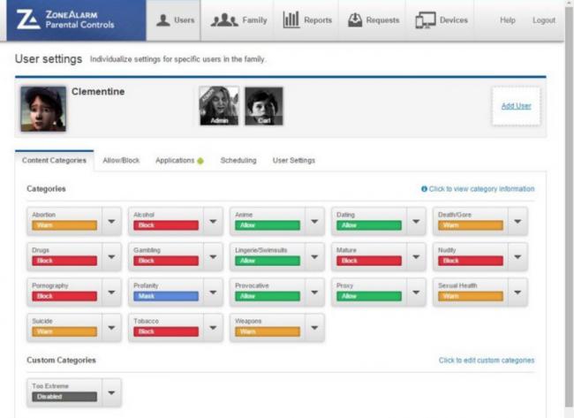The image size is (574, 418).
Task: Go to the Reports section label
Action: tap(318, 20)
